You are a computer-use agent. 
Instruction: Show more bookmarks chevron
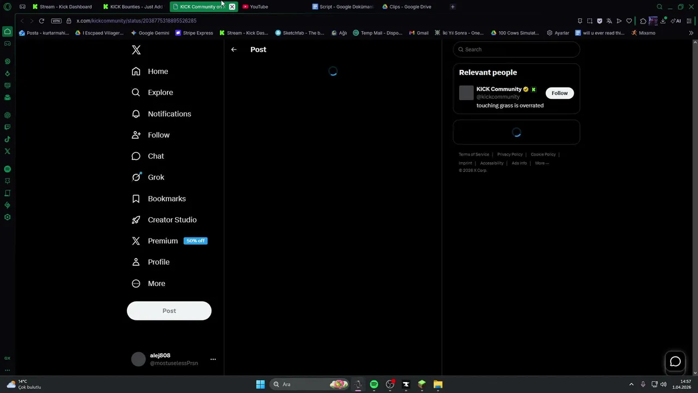click(691, 33)
